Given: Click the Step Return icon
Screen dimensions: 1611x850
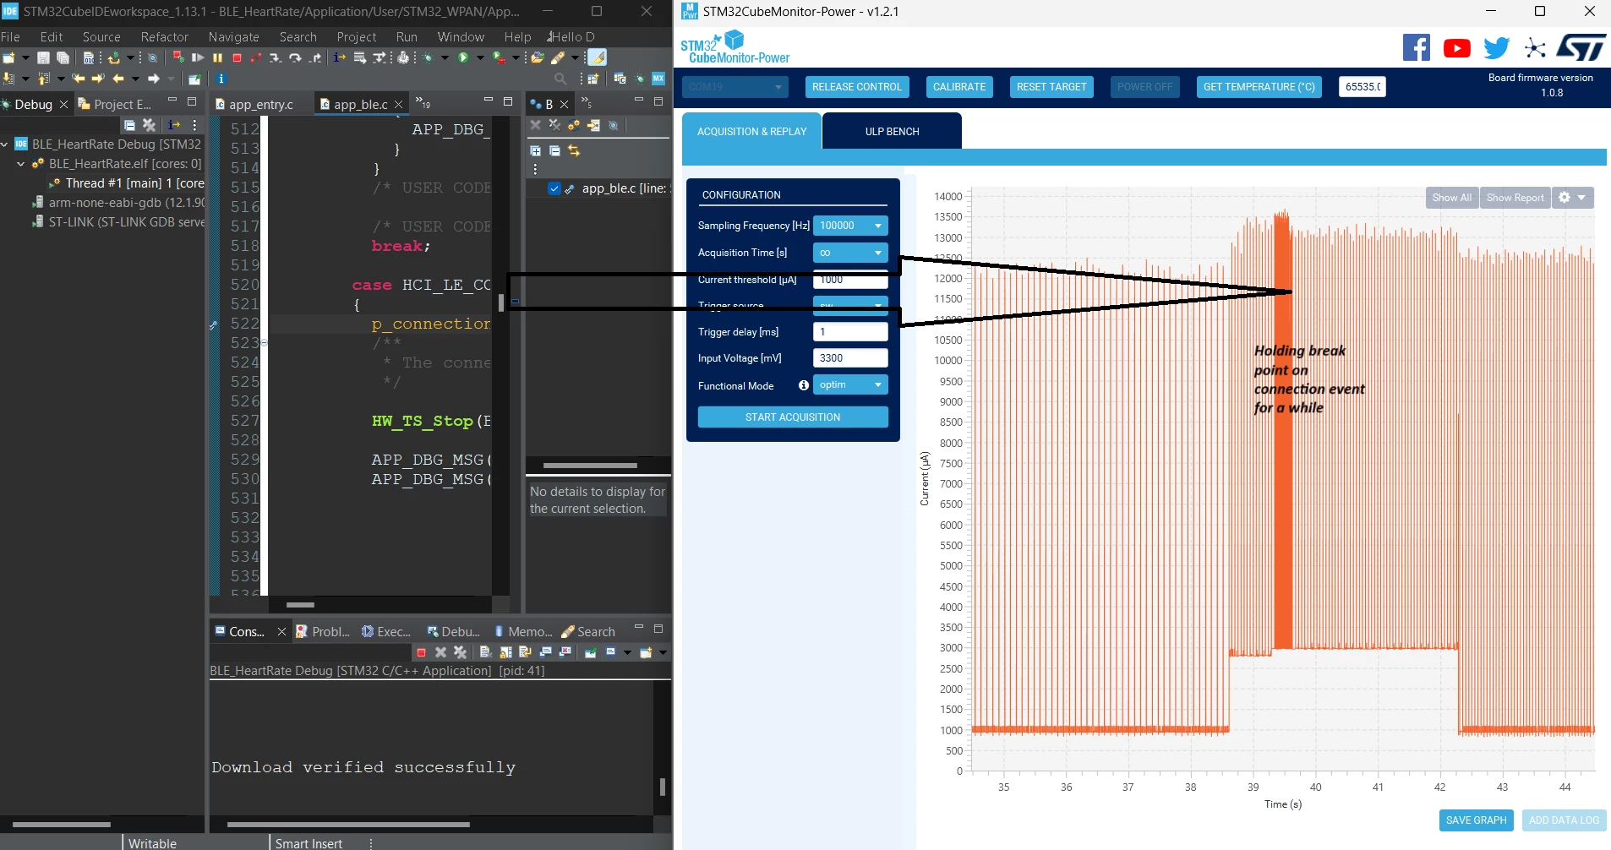Looking at the screenshot, I should [x=315, y=57].
